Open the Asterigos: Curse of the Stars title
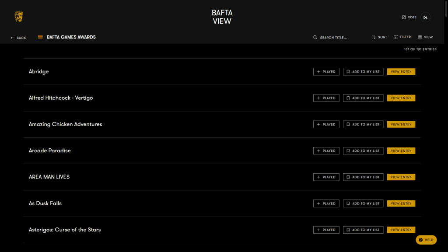The image size is (448, 252). (x=65, y=230)
